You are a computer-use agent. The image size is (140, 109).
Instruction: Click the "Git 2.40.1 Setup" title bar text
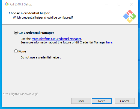pos(21,4)
